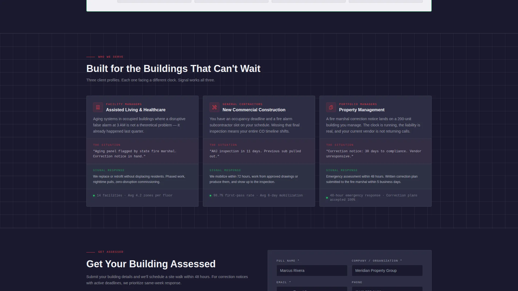Click the quote 'Aging panel flagged by state fire marshal'

pyautogui.click(x=135, y=154)
